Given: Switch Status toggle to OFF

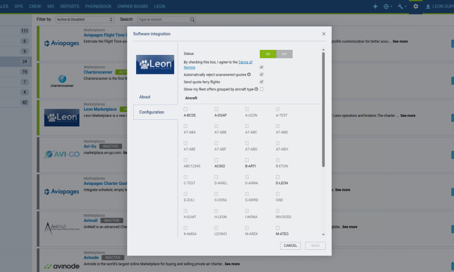Looking at the screenshot, I should coord(284,54).
